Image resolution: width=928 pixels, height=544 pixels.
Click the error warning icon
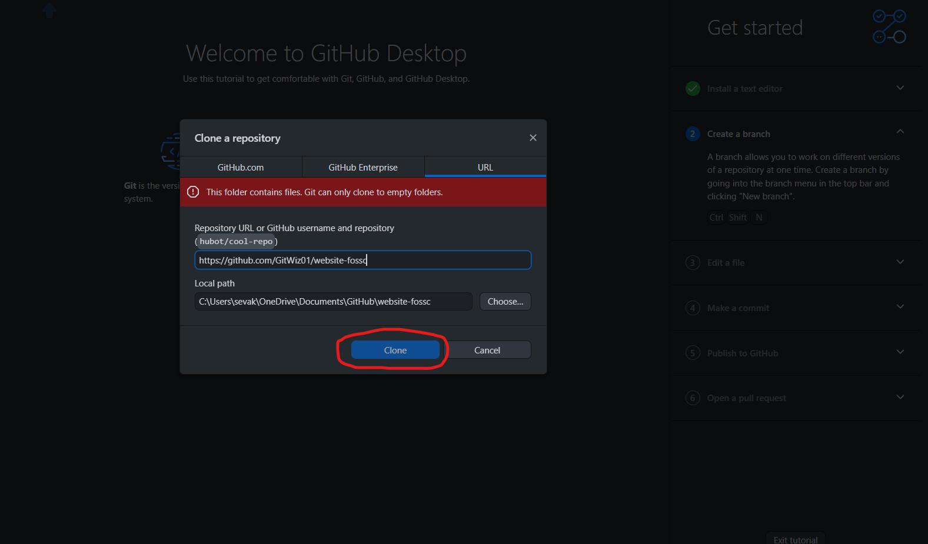pos(193,192)
